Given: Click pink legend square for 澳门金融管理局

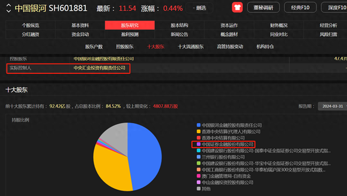Looking at the screenshot, I should tap(198, 176).
